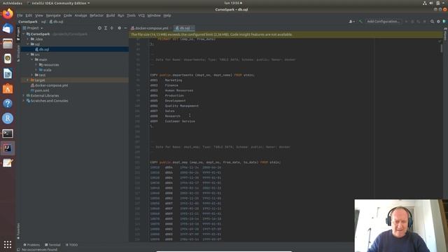
Task: Open the Analyze menu
Action: click(x=81, y=15)
